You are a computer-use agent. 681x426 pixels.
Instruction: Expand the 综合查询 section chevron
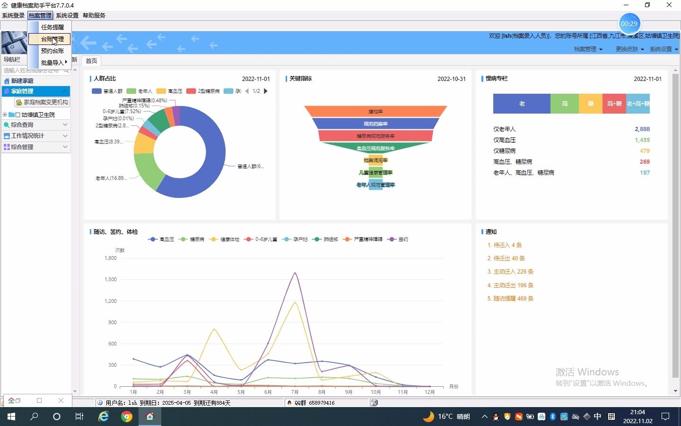[65, 125]
